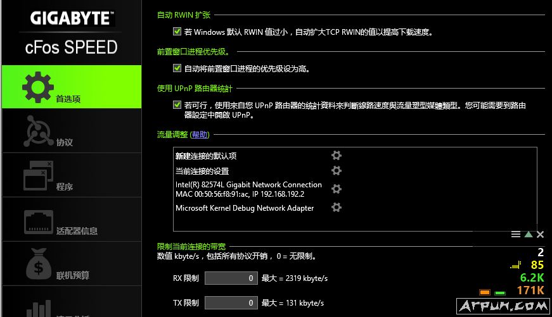Select 新建连接的默认项 row

point(206,156)
